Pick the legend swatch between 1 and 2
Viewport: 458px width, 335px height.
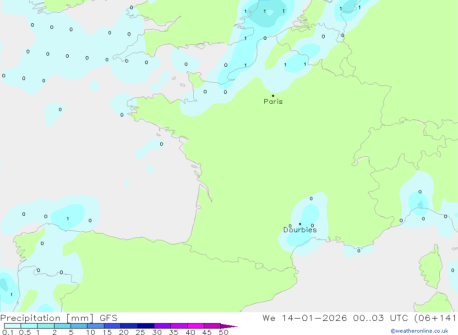[x=46, y=326]
